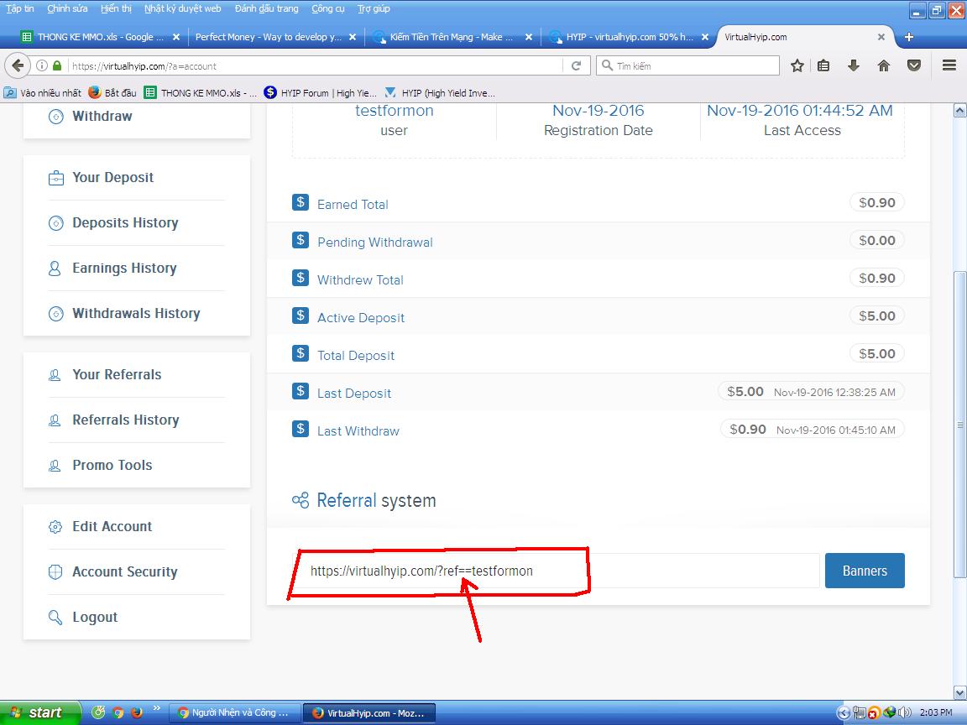This screenshot has width=967, height=725.
Task: Click the dollar icon beside Last Withdraw
Action: (301, 429)
